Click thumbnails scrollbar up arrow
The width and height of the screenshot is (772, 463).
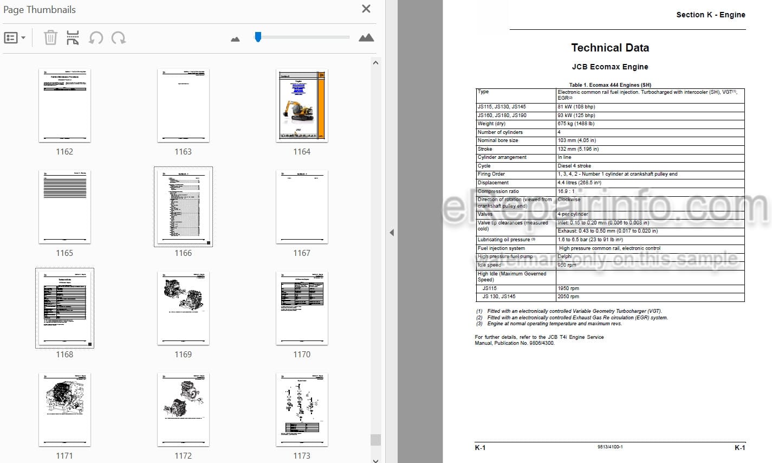pyautogui.click(x=376, y=62)
